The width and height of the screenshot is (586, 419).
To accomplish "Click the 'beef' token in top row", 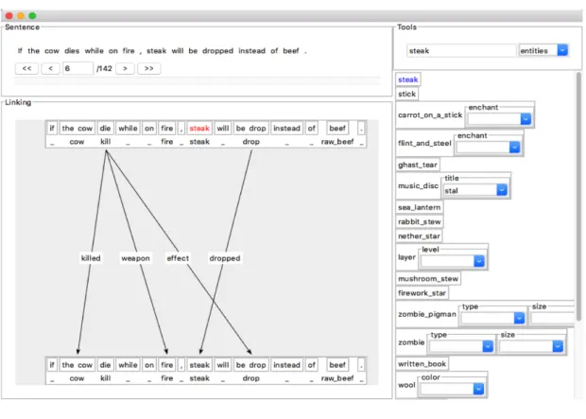I will [x=337, y=129].
